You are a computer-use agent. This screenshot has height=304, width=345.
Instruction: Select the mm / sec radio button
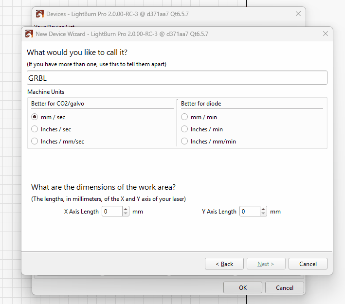35,117
